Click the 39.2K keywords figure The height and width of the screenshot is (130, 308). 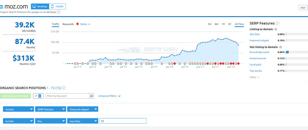[25, 25]
